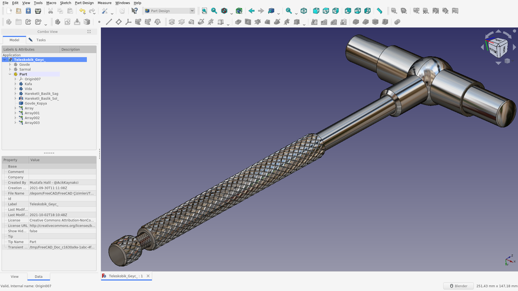The image size is (518, 291).
Task: Click the Blender navigation style button
Action: 459,286
